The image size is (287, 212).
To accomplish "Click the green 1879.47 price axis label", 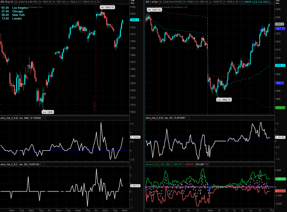I will 280,108.
